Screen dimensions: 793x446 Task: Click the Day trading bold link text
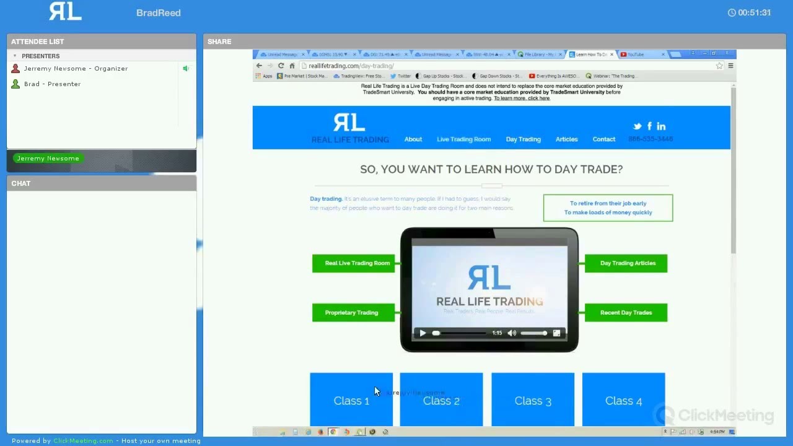(x=326, y=199)
